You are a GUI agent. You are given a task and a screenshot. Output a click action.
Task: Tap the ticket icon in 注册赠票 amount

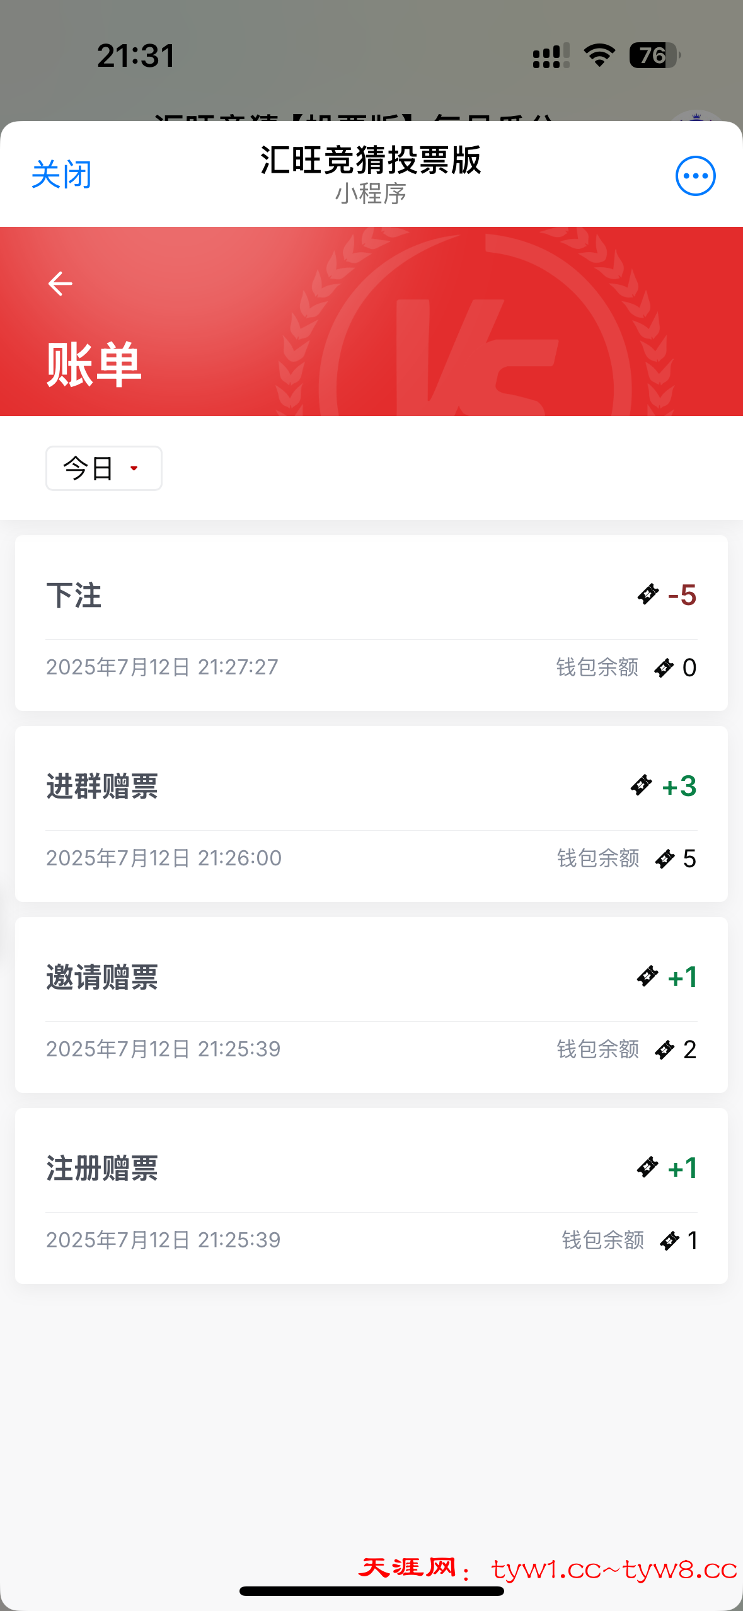click(x=647, y=1167)
